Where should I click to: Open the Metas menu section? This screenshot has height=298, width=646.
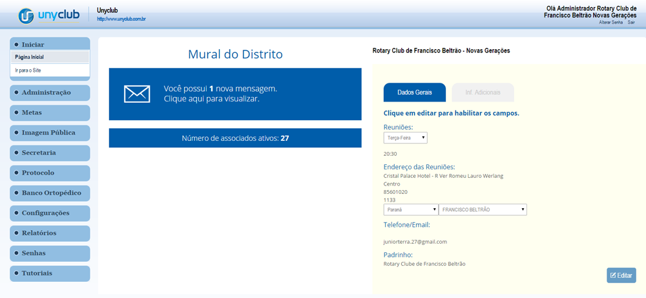coord(50,112)
